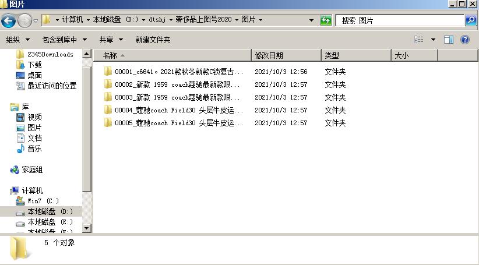
Task: Click dtshj in the address path
Action: (x=157, y=20)
